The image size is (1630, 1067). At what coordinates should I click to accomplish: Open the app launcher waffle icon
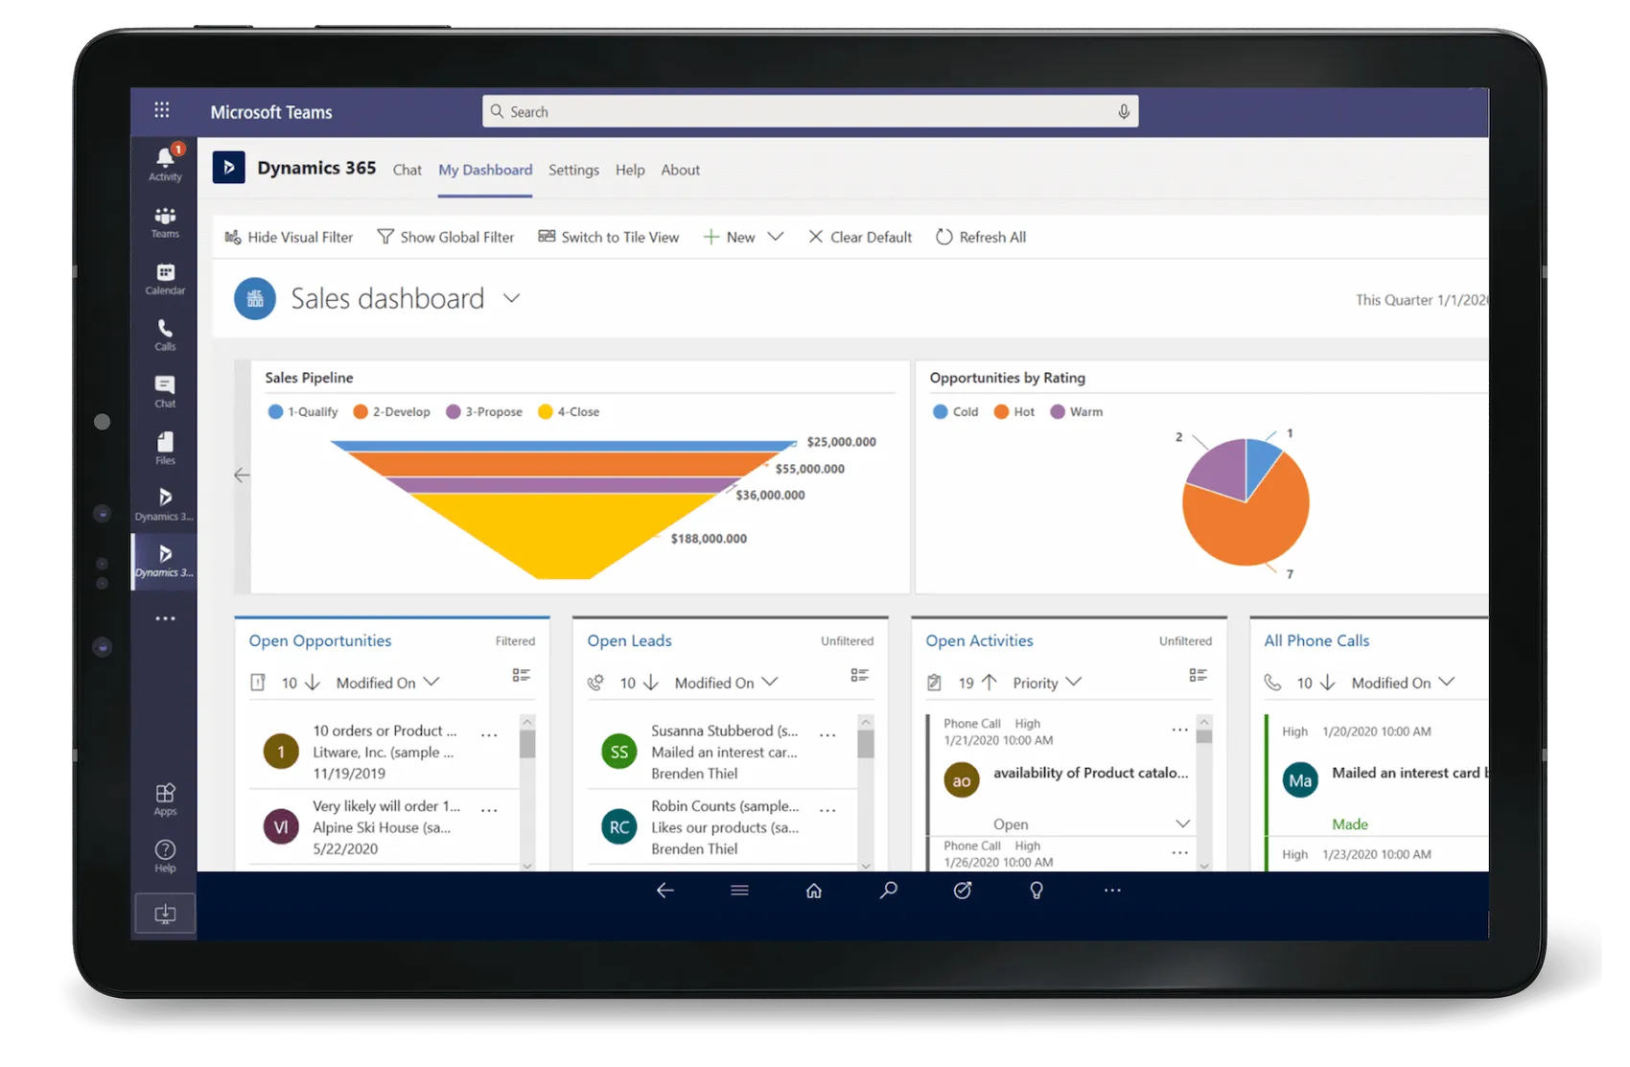[x=162, y=110]
